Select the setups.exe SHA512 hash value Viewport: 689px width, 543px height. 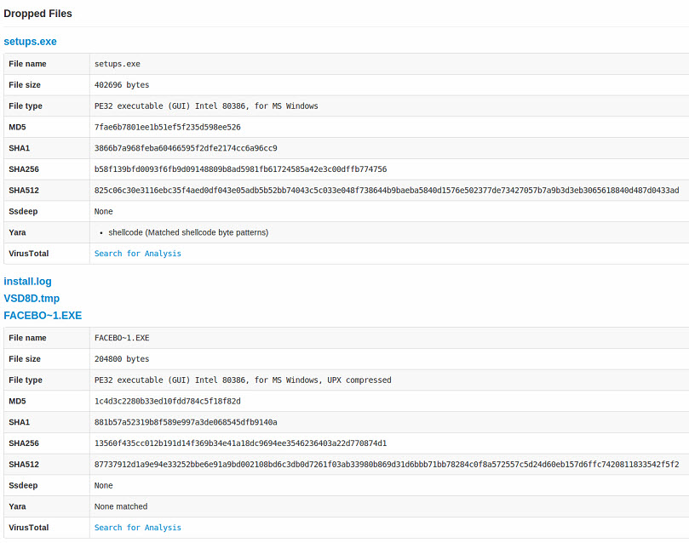coord(387,190)
